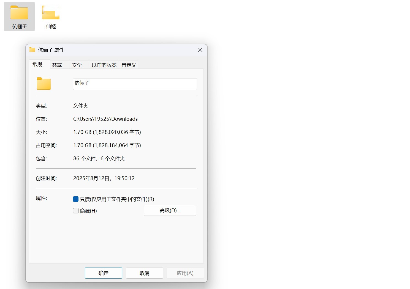Open the 自定义 tab
This screenshot has width=410, height=289.
pos(128,65)
